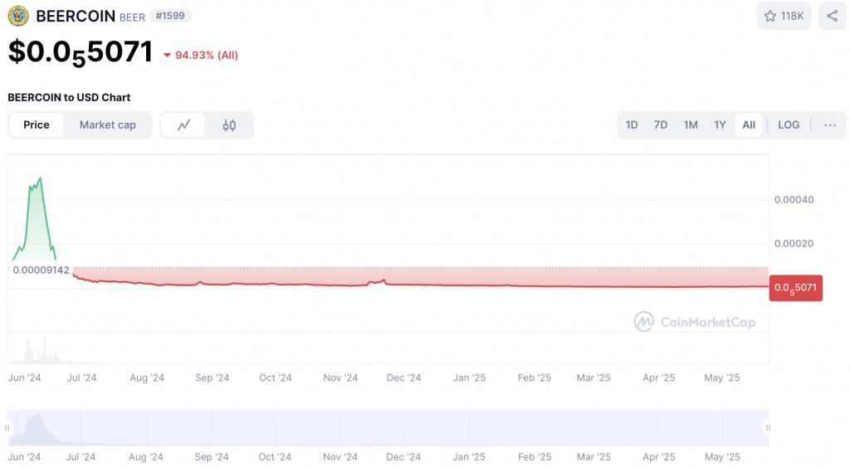Click the #1599 rank badge

coord(170,16)
